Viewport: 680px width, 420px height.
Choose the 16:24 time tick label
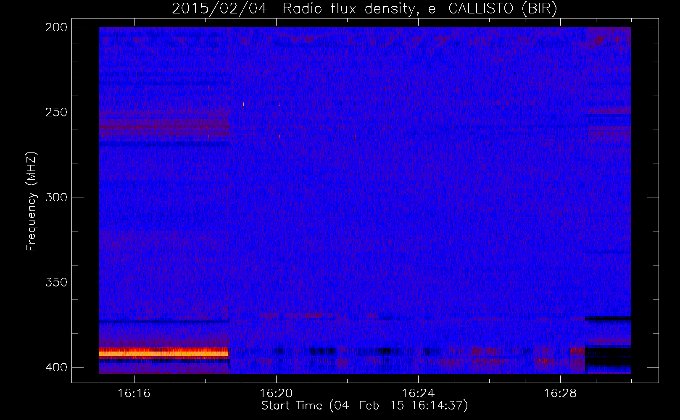[418, 393]
